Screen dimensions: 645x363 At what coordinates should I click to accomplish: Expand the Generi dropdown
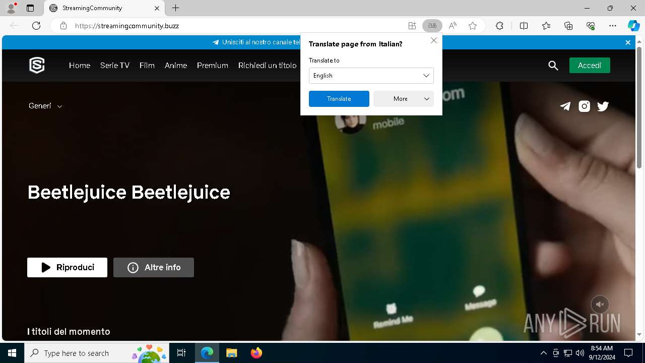click(45, 106)
